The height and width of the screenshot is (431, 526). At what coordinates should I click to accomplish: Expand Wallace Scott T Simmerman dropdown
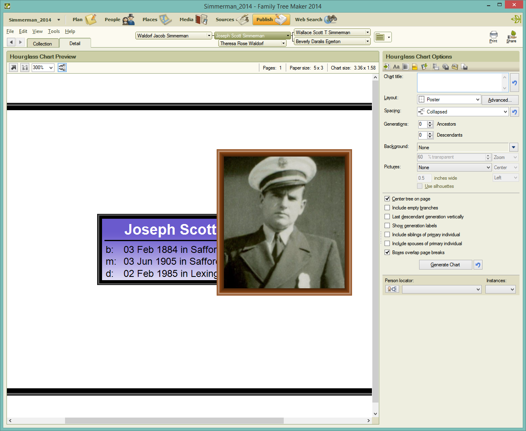point(367,33)
